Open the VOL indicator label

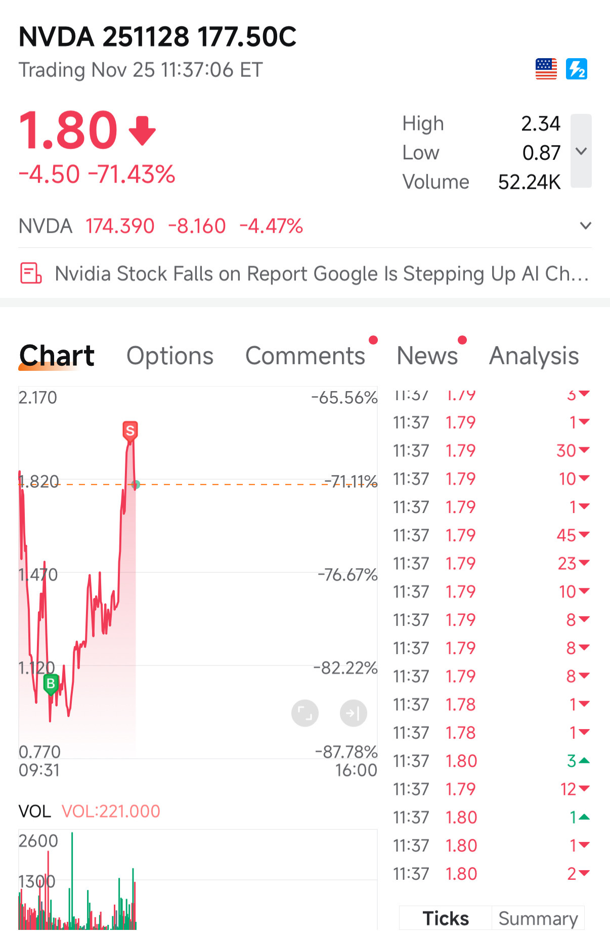(x=34, y=811)
